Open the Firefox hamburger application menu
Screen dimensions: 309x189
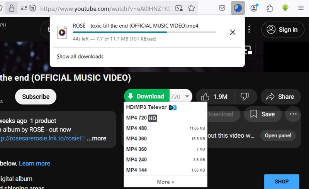point(301,8)
